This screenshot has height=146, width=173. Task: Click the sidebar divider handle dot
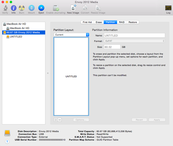(48, 73)
